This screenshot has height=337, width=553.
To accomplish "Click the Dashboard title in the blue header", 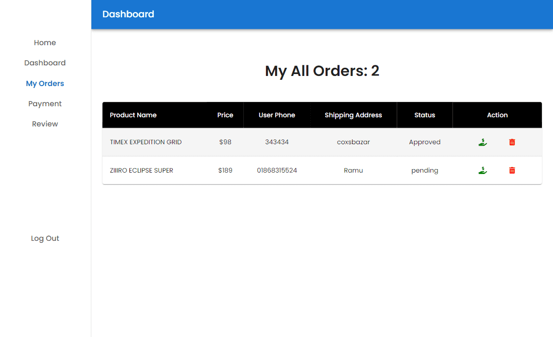I will pyautogui.click(x=128, y=14).
